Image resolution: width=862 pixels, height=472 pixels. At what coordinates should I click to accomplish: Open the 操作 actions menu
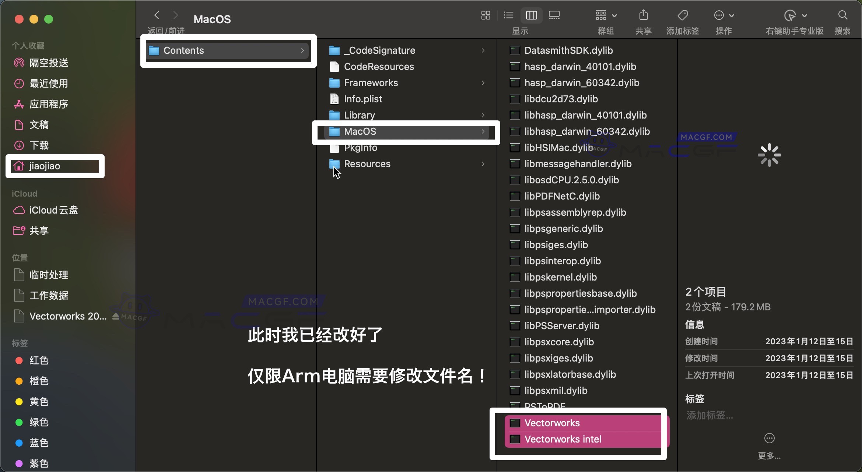722,15
